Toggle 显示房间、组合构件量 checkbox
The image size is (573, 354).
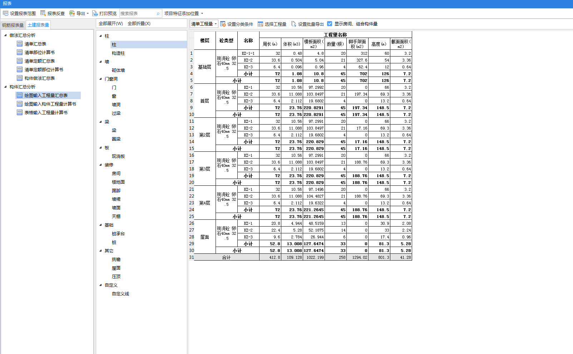coord(330,24)
